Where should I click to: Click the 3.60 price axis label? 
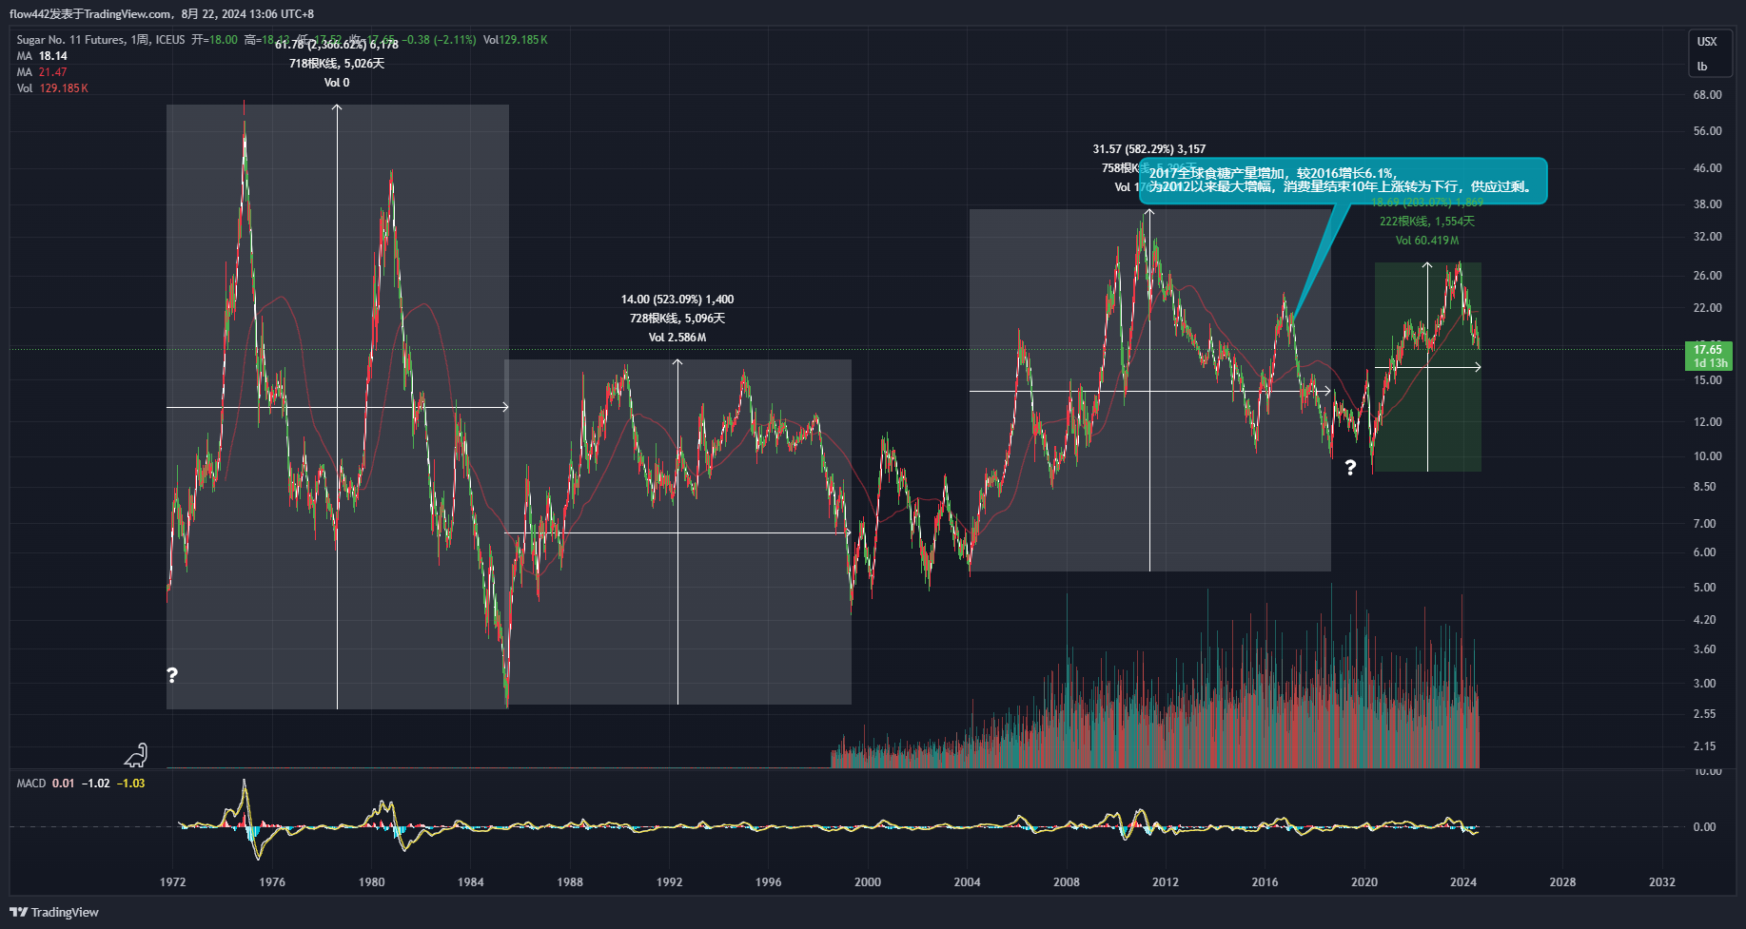1704,649
